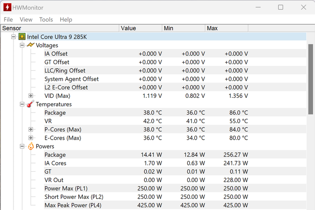This screenshot has width=315, height=210.
Task: Click the Powers flame icon
Action: pos(31,146)
